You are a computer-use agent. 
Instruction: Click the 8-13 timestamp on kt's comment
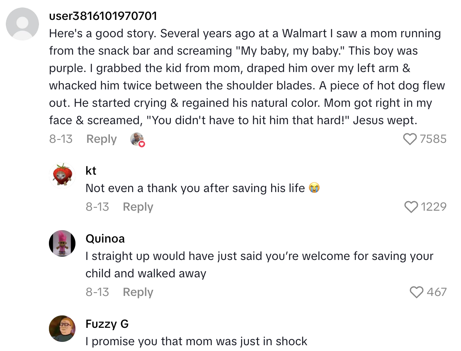(97, 207)
